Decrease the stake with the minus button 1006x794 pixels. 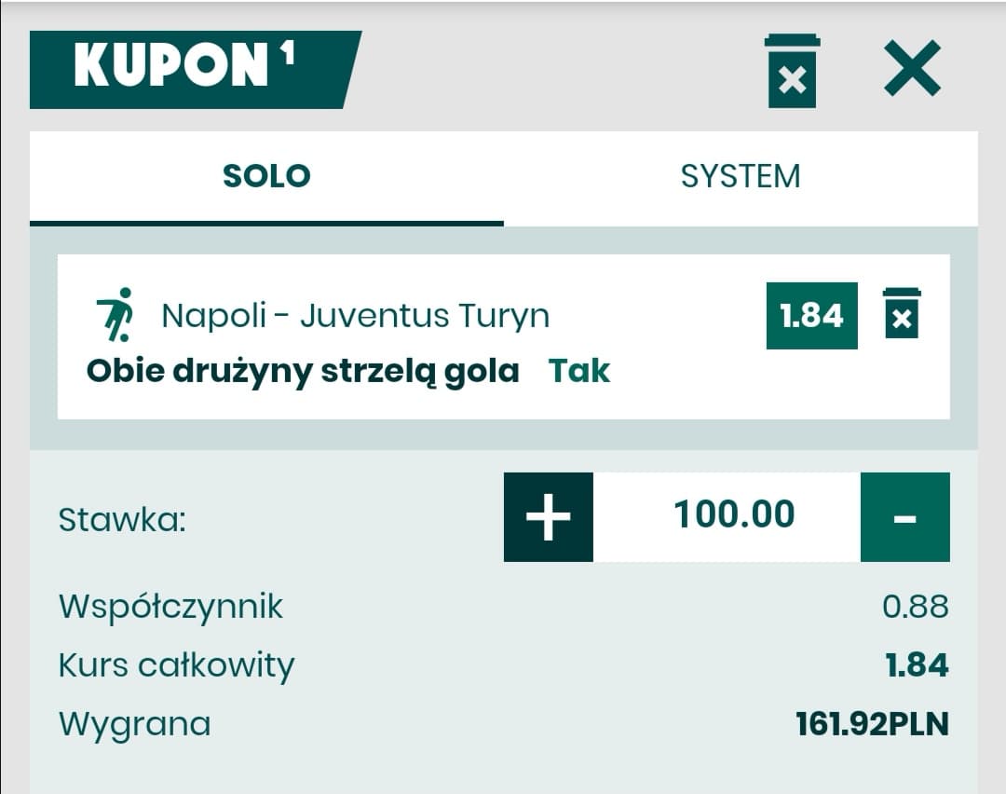[x=904, y=517]
